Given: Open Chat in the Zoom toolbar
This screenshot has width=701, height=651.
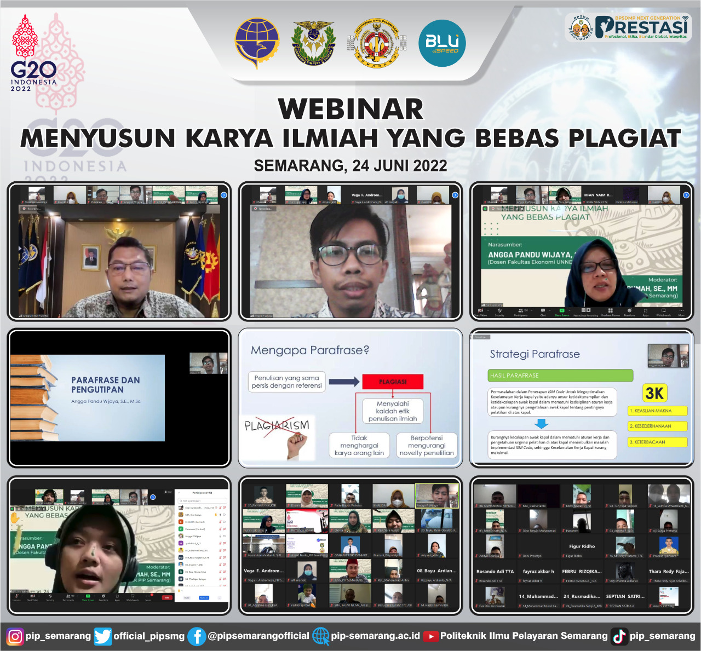Looking at the screenshot, I should (x=543, y=312).
